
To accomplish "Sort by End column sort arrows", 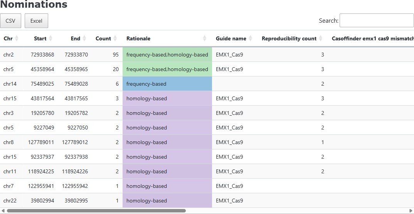I will [x=84, y=38].
